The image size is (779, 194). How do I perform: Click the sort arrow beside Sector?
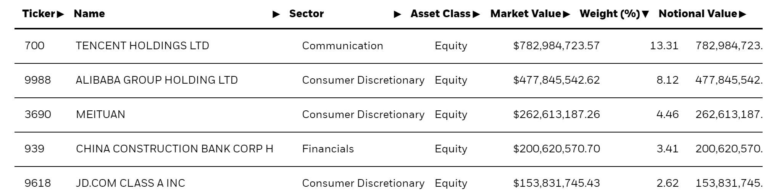coord(397,15)
